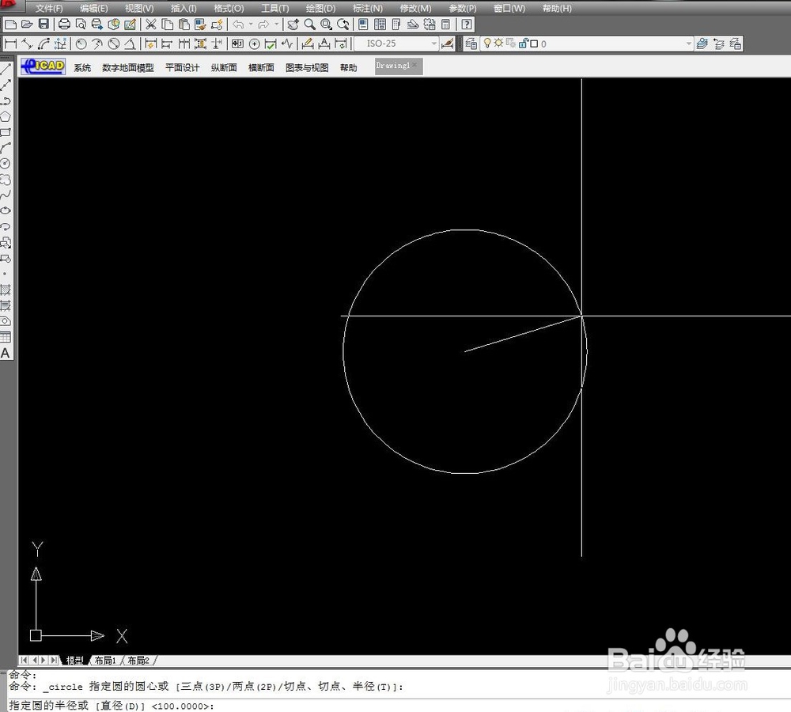Open a file with the folder icon

(x=27, y=25)
